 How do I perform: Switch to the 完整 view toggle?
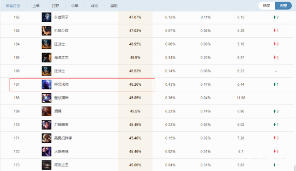[x=284, y=6]
